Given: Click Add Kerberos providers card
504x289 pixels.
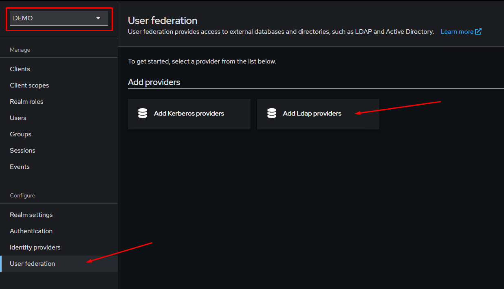Looking at the screenshot, I should (x=189, y=114).
